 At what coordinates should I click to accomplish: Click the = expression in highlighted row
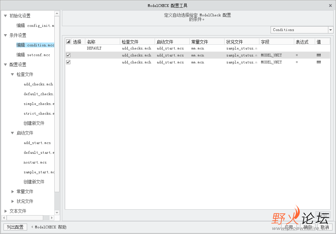point(297,55)
